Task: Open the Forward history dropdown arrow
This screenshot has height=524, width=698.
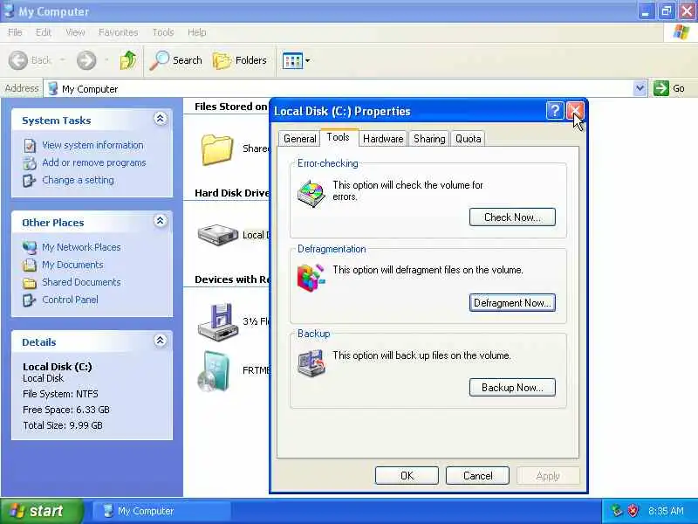Action: point(106,59)
